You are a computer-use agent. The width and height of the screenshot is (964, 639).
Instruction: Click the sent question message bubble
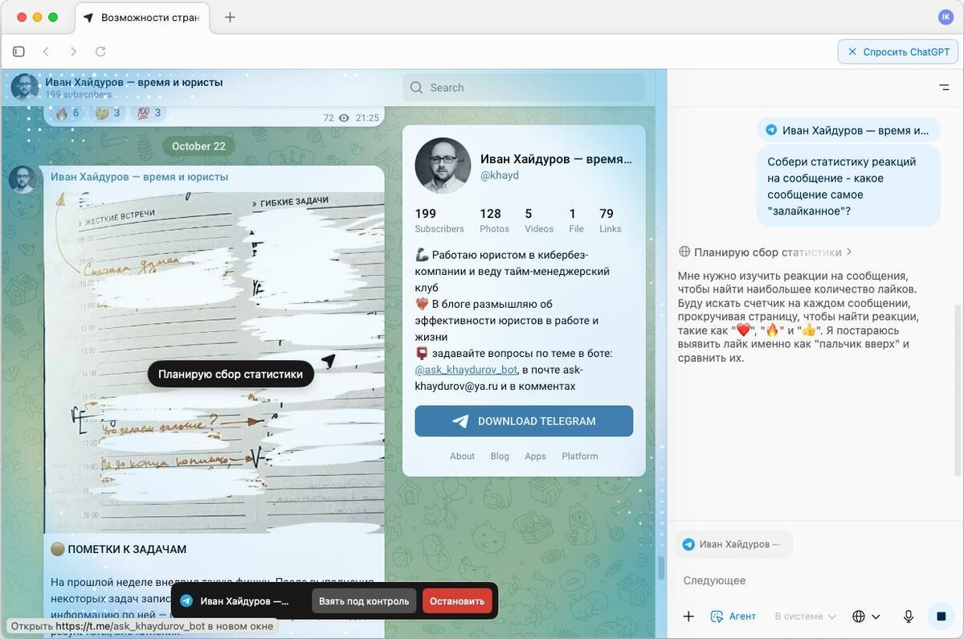pos(848,186)
